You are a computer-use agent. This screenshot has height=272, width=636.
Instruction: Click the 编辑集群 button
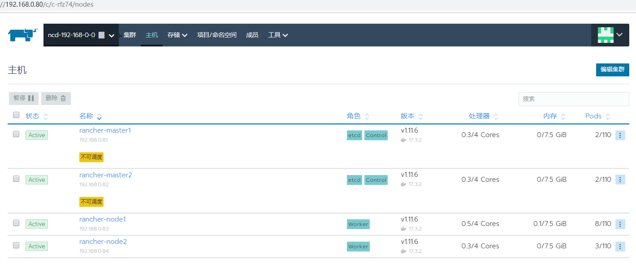click(612, 70)
